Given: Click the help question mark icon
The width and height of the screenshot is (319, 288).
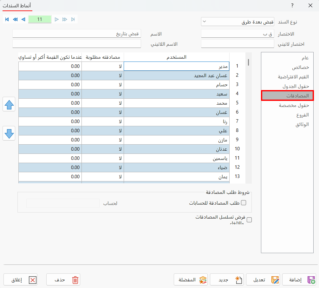Looking at the screenshot, I should click(x=292, y=5).
